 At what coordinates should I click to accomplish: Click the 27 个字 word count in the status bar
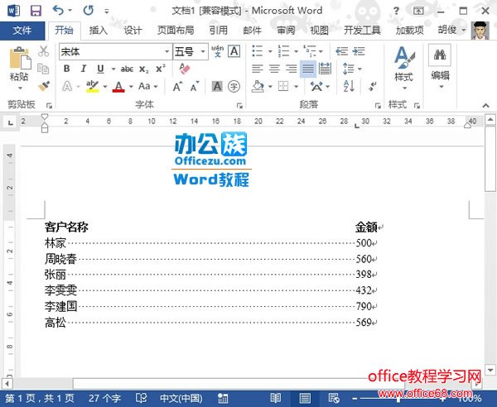(x=104, y=398)
